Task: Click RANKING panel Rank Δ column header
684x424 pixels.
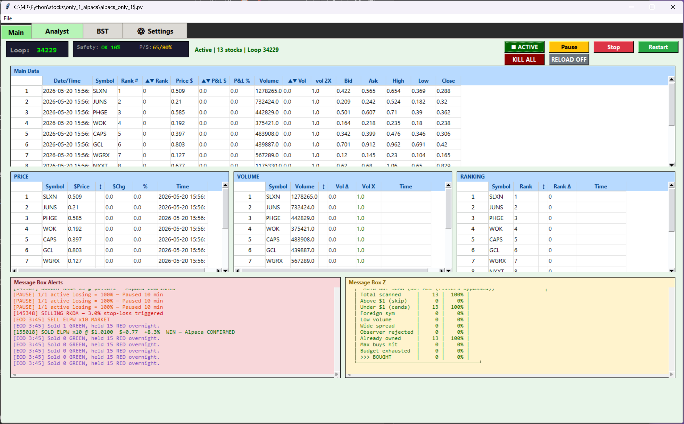Action: pyautogui.click(x=562, y=186)
